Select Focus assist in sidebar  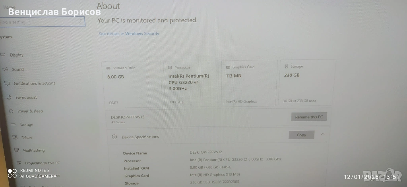click(26, 97)
